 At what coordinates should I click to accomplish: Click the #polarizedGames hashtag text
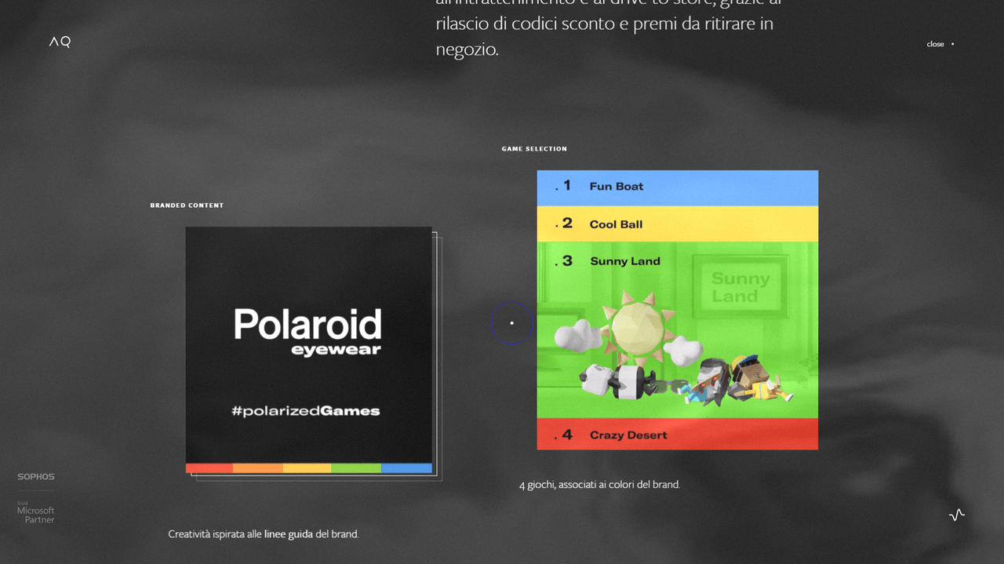click(306, 410)
